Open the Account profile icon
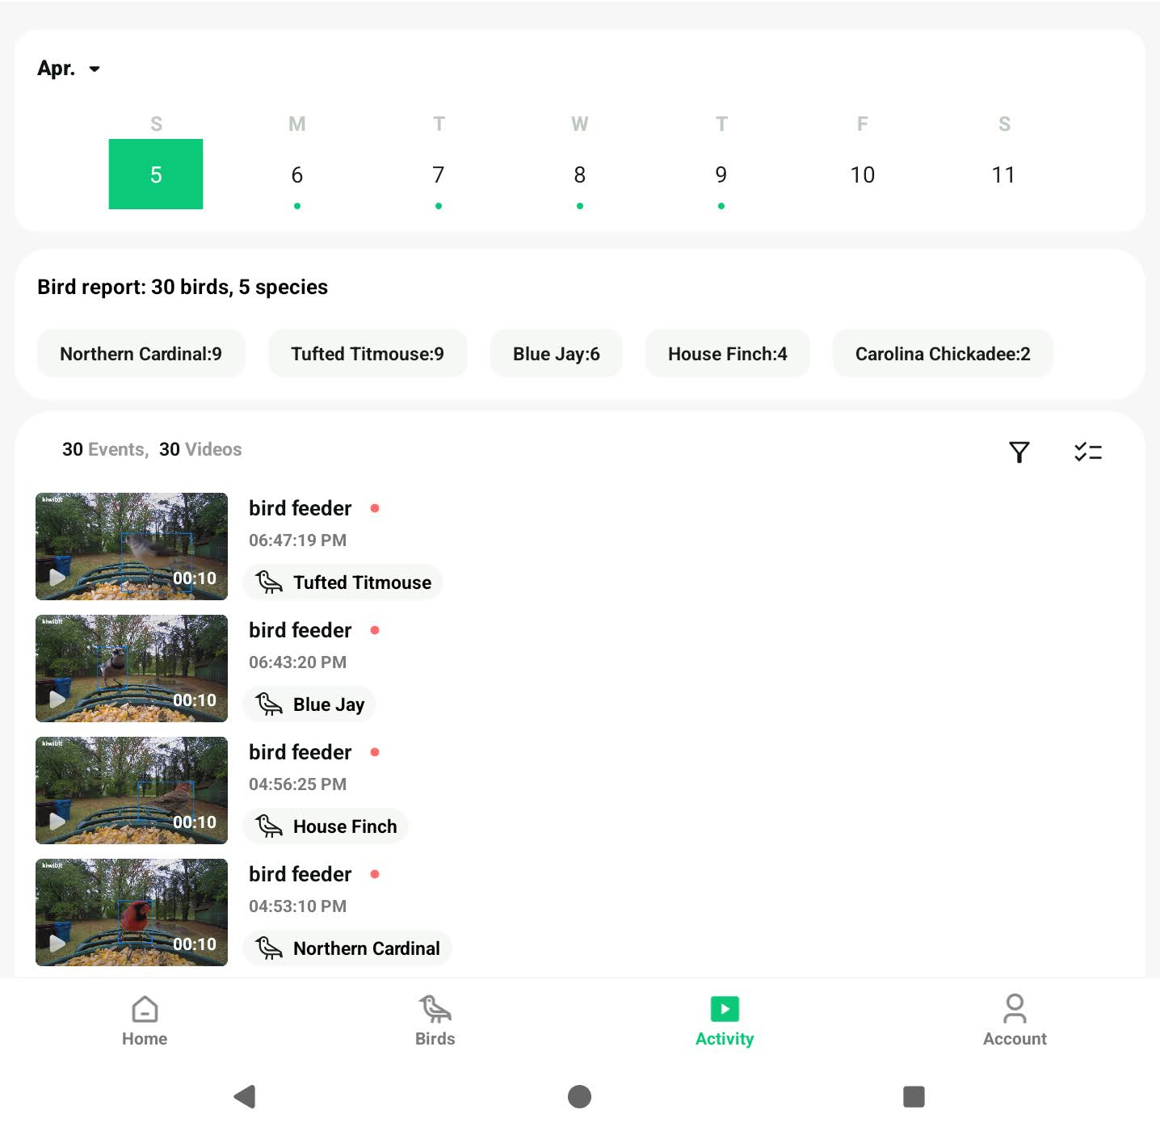This screenshot has height=1131, width=1160. click(1015, 1010)
